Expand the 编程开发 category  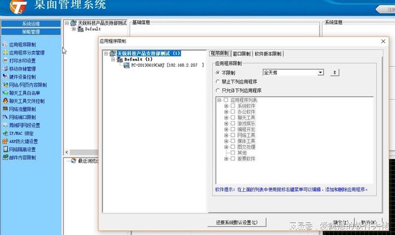coord(226,129)
